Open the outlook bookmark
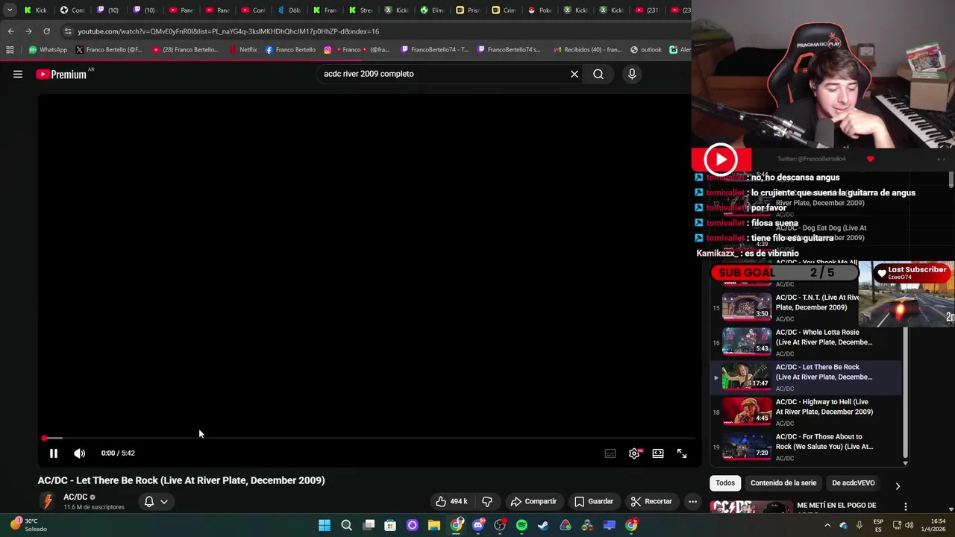 point(646,50)
